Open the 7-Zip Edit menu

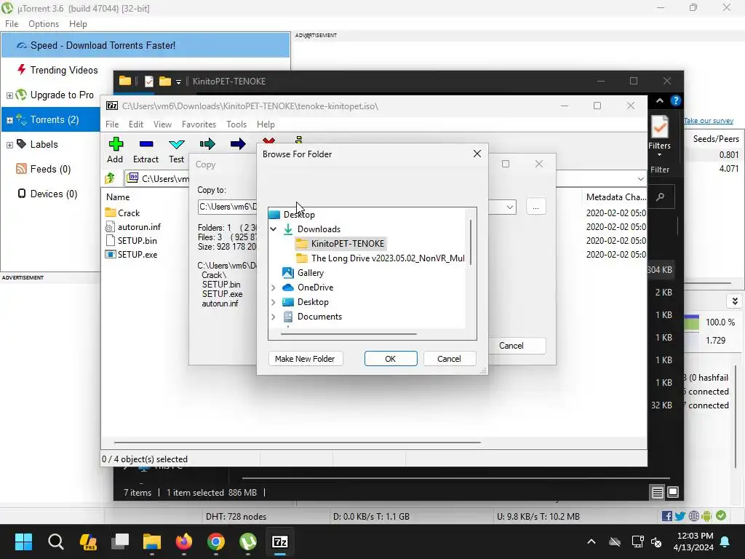(x=136, y=124)
